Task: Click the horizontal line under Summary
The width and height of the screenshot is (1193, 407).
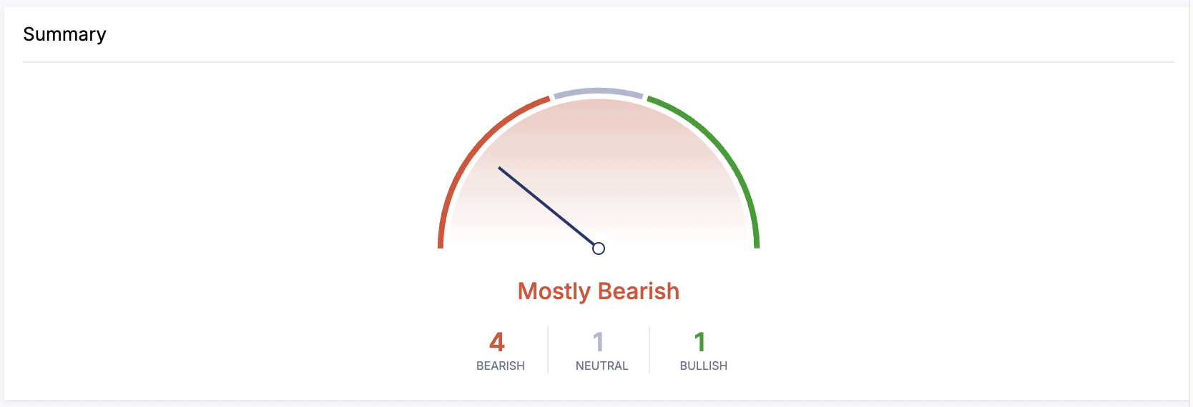Action: [x=598, y=62]
